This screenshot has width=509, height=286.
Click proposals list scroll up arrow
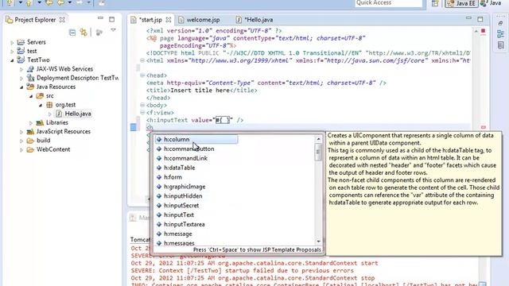[x=318, y=140]
